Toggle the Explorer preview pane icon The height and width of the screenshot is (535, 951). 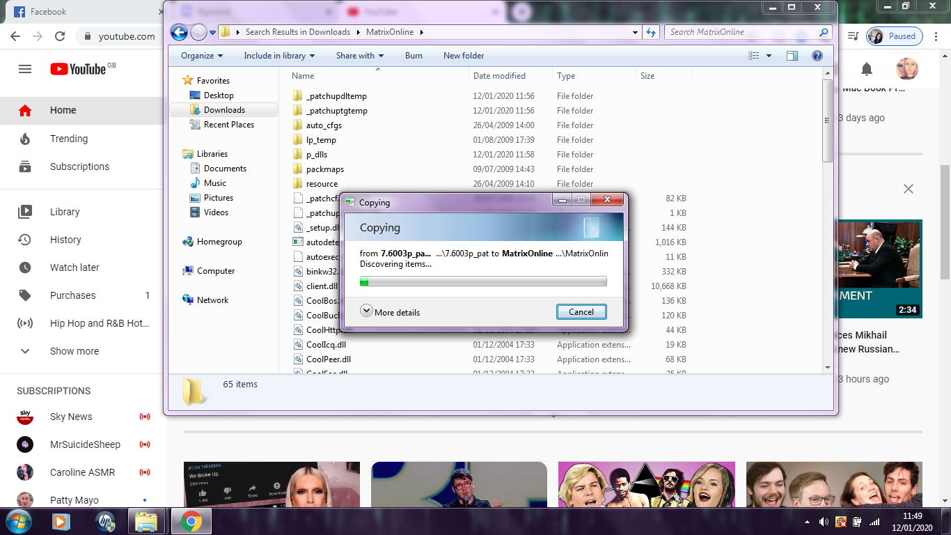click(x=792, y=56)
